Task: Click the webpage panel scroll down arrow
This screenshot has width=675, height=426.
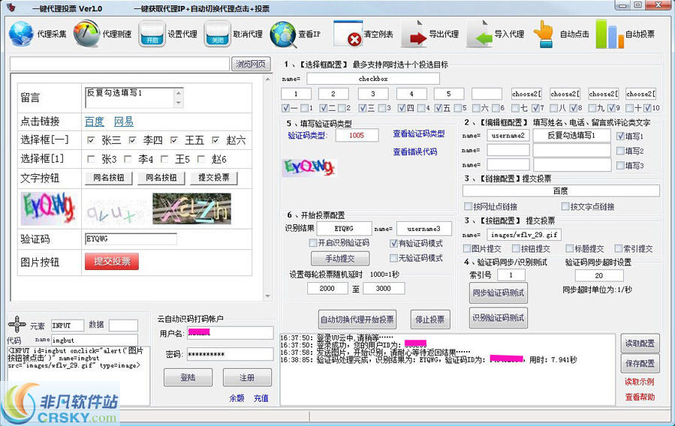Action: (268, 295)
